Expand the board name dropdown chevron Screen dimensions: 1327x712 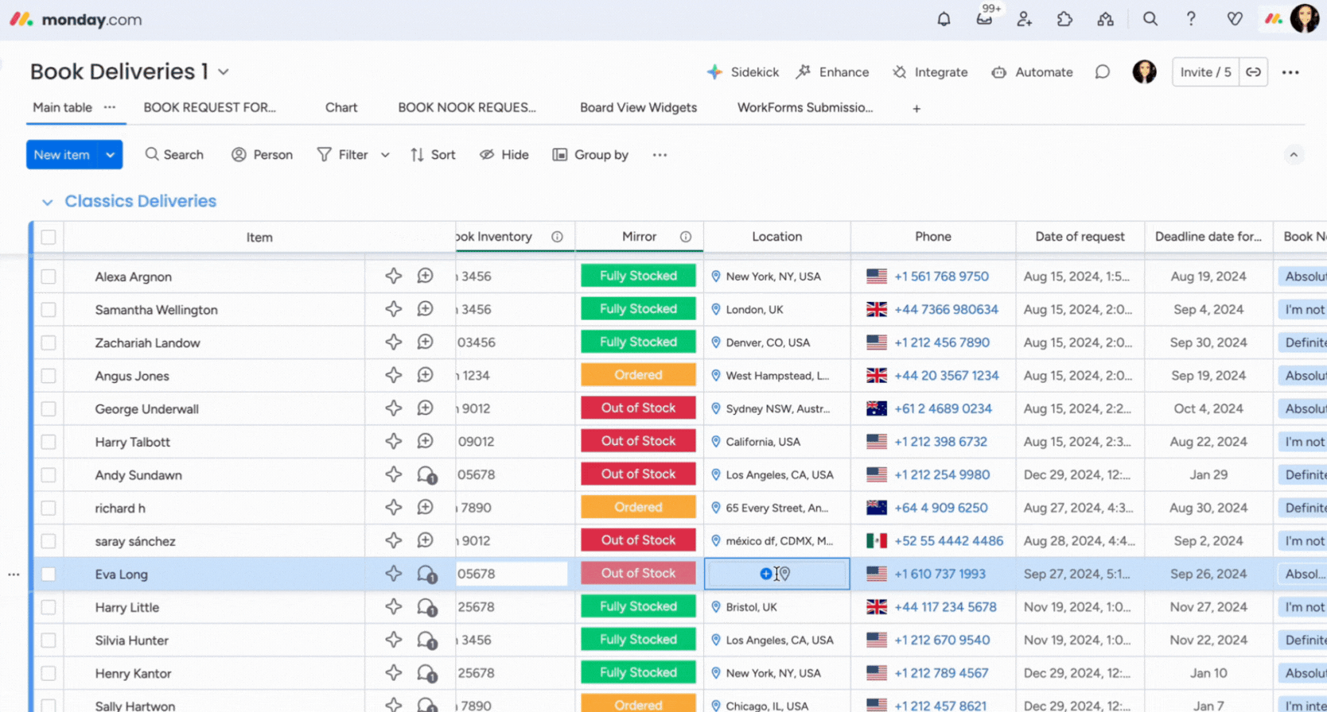coord(224,72)
